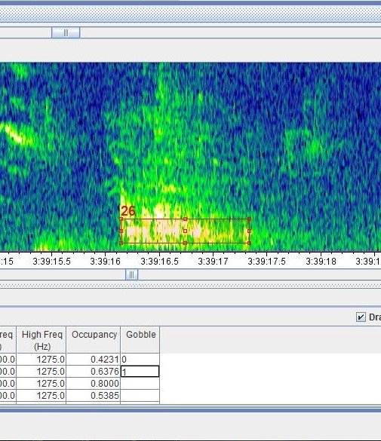Image resolution: width=381 pixels, height=441 pixels.
Task: Select the Occupancy cell 0.5385
Action: 94,396
